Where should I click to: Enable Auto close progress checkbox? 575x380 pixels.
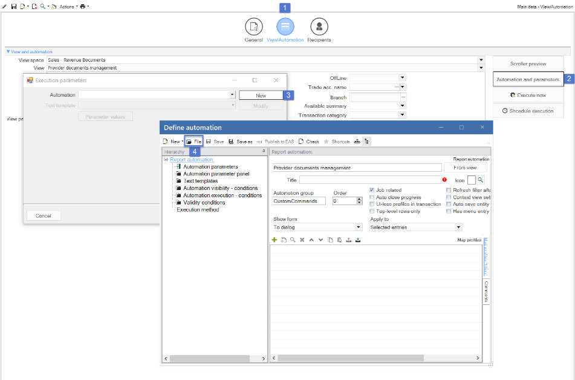tap(372, 197)
